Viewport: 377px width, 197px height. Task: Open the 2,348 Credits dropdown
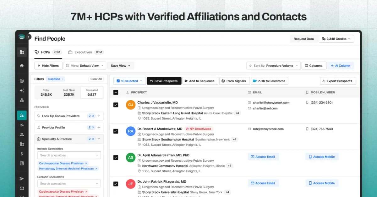tap(336, 39)
